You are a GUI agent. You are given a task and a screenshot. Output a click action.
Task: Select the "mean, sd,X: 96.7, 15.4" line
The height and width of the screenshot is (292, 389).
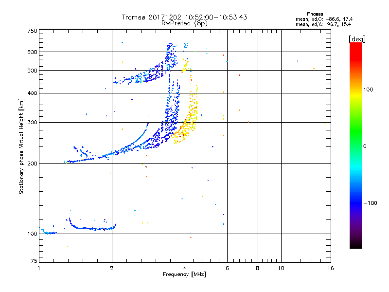pos(323,24)
